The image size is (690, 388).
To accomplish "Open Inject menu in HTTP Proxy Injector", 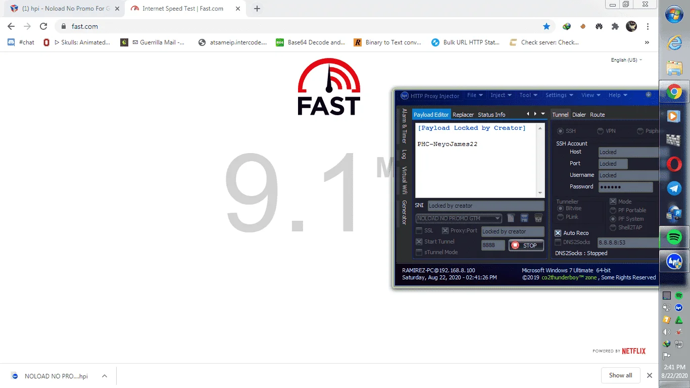I will coord(501,95).
